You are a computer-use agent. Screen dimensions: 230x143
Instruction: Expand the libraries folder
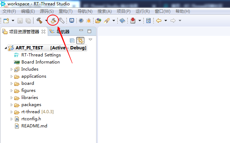click(x=11, y=98)
